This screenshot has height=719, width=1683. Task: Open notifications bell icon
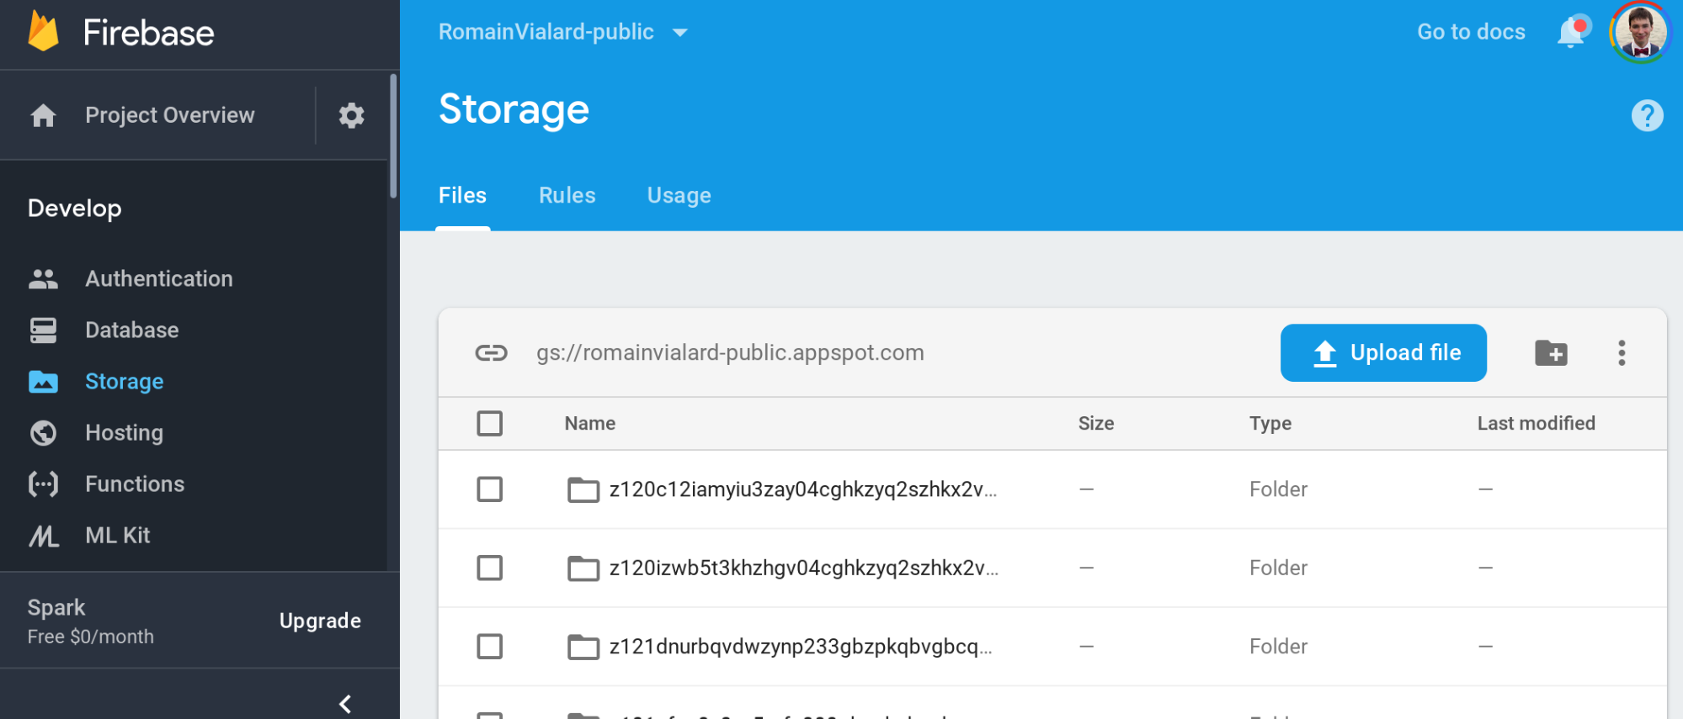click(x=1572, y=32)
